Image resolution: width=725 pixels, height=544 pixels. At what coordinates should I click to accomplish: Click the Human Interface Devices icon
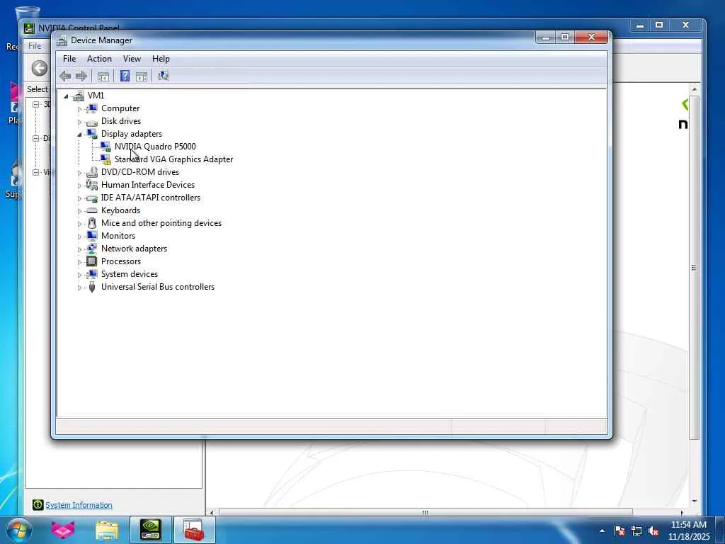tap(92, 185)
